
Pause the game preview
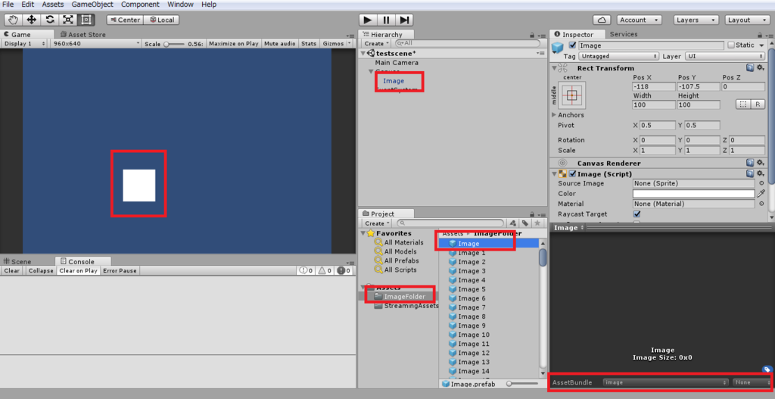(386, 20)
